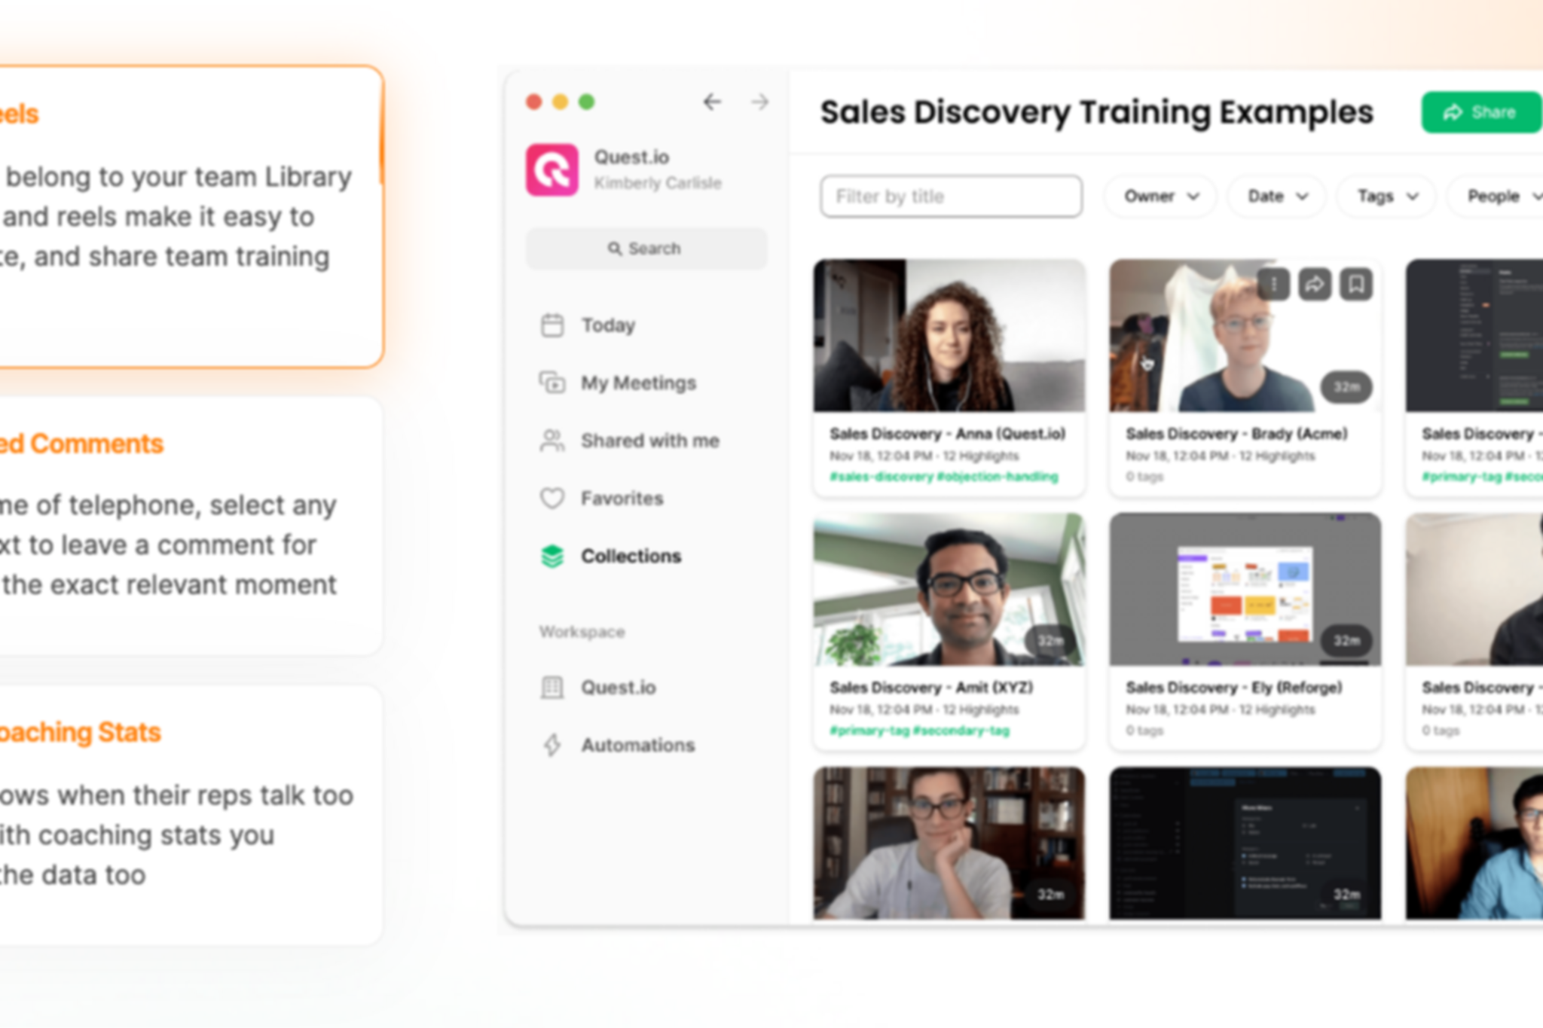Click the 32m duration badge on Ely's thumbnail
Viewport: 1543px width, 1028px height.
pyautogui.click(x=1346, y=641)
